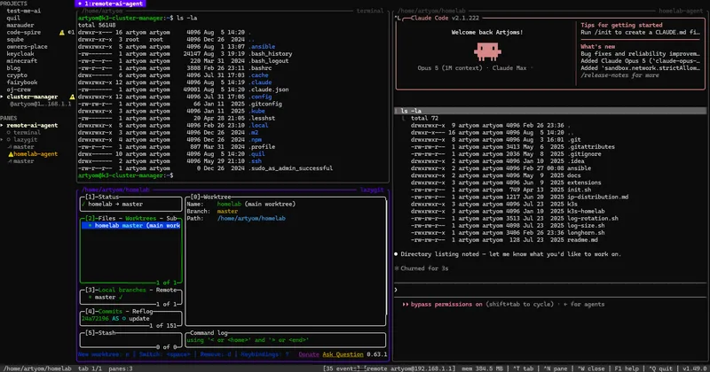Click the '.claude.json' file name in terminal
Image resolution: width=710 pixels, height=372 pixels.
(x=269, y=89)
